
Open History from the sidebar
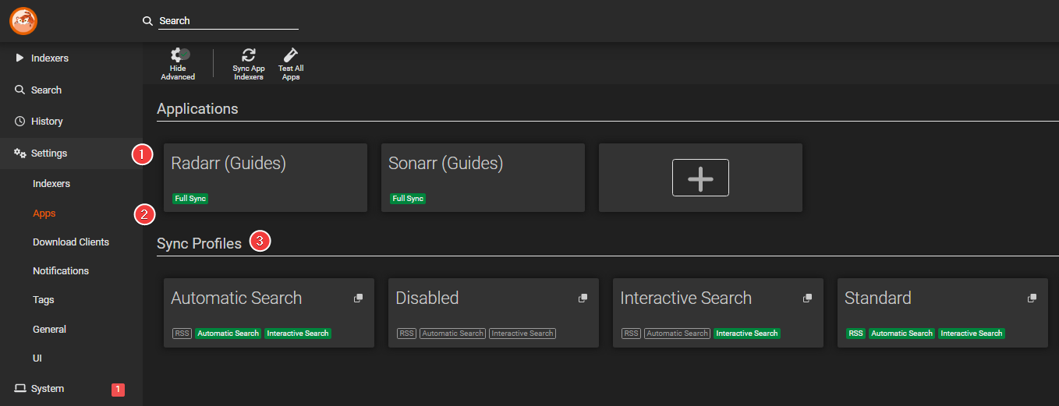[47, 122]
